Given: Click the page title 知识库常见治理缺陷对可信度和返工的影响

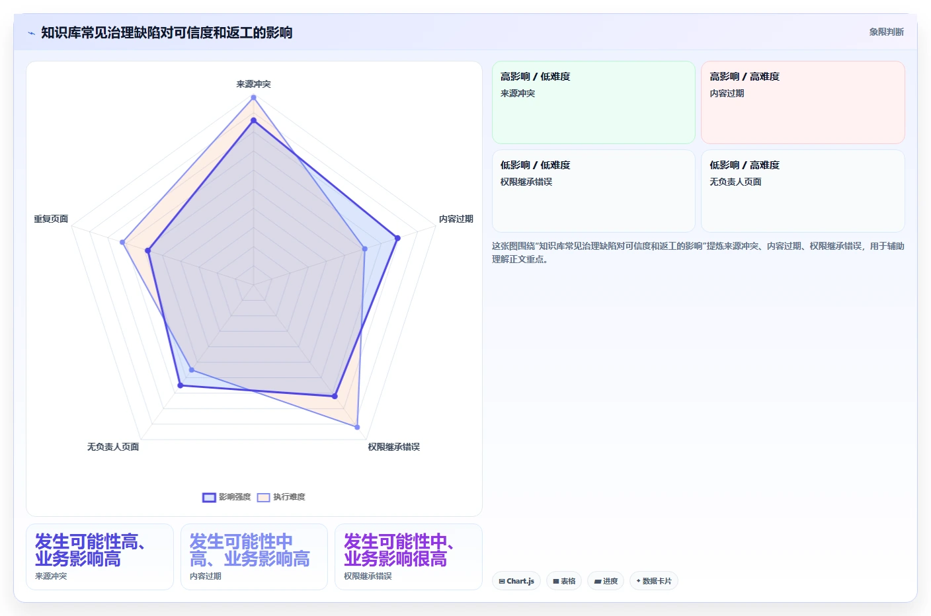Looking at the screenshot, I should pos(167,32).
